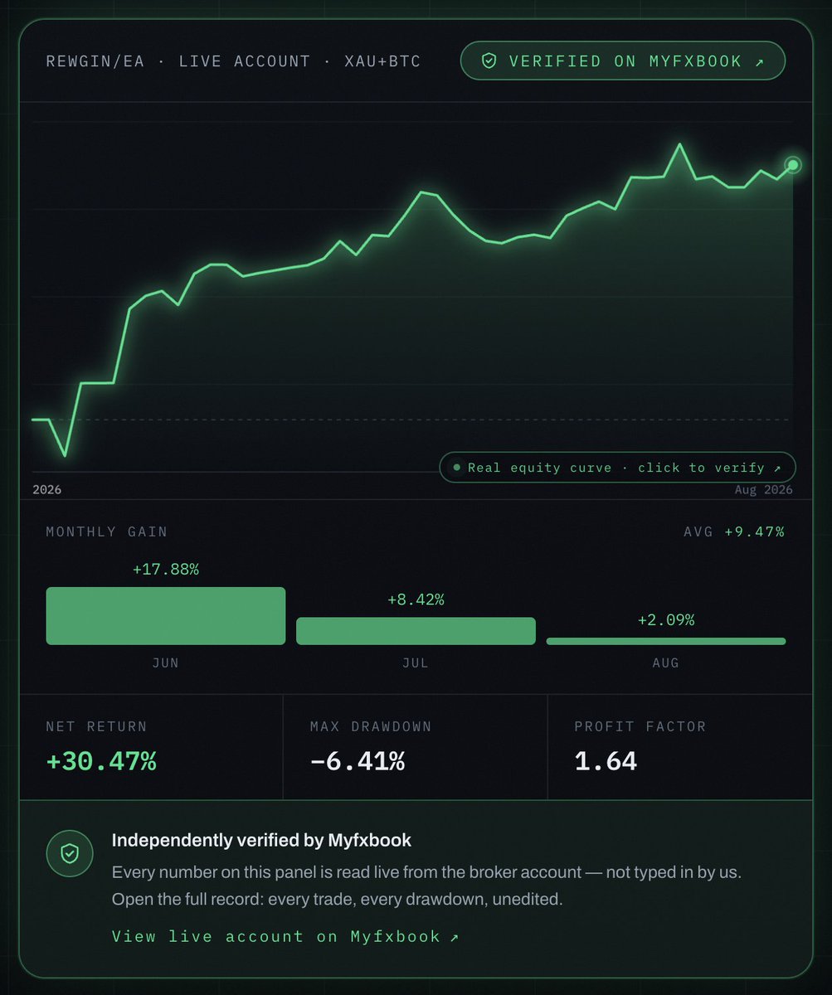The image size is (832, 995).
Task: Click the AVG +9.47% label
Action: (734, 531)
